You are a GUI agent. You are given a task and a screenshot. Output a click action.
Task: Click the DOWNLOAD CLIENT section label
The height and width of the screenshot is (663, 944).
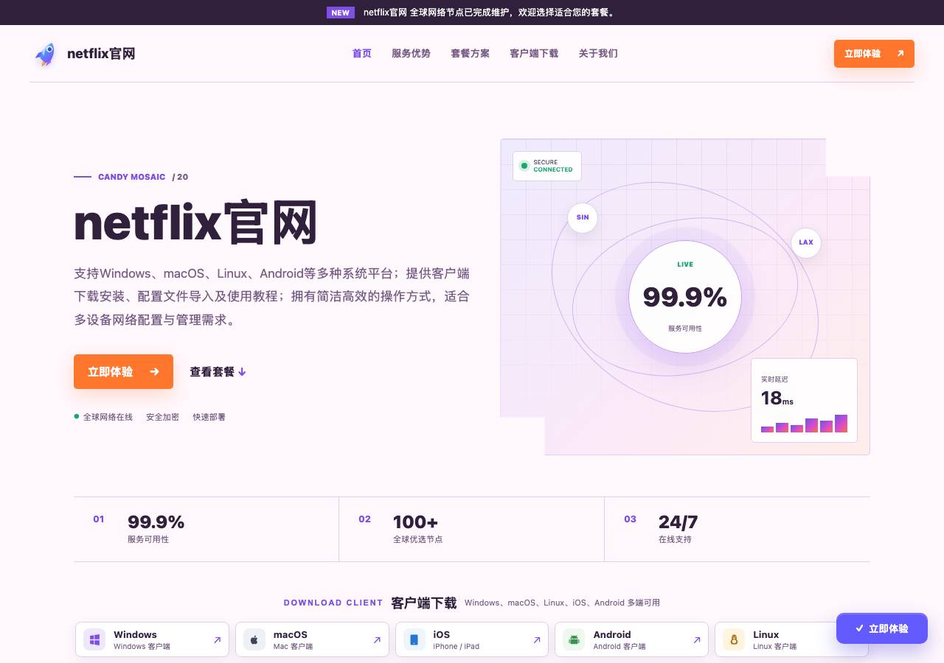click(x=333, y=603)
